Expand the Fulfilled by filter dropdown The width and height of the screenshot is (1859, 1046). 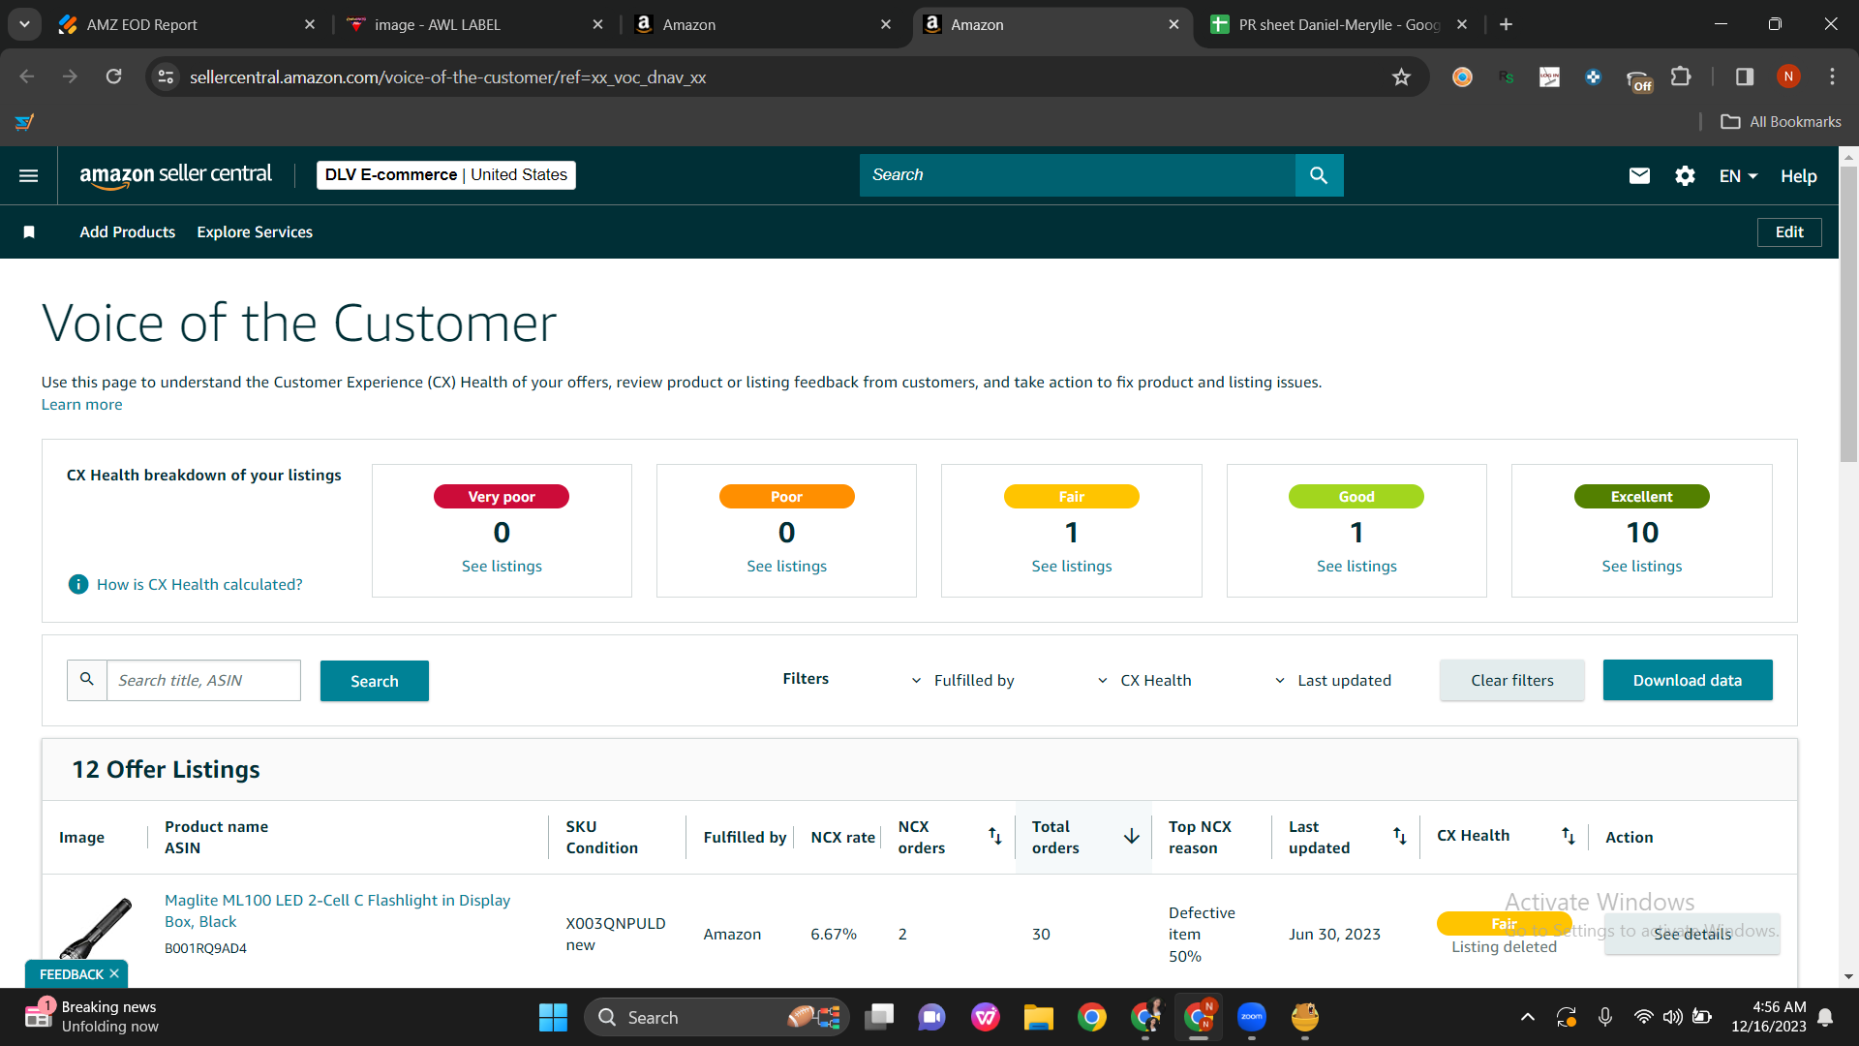(x=962, y=680)
